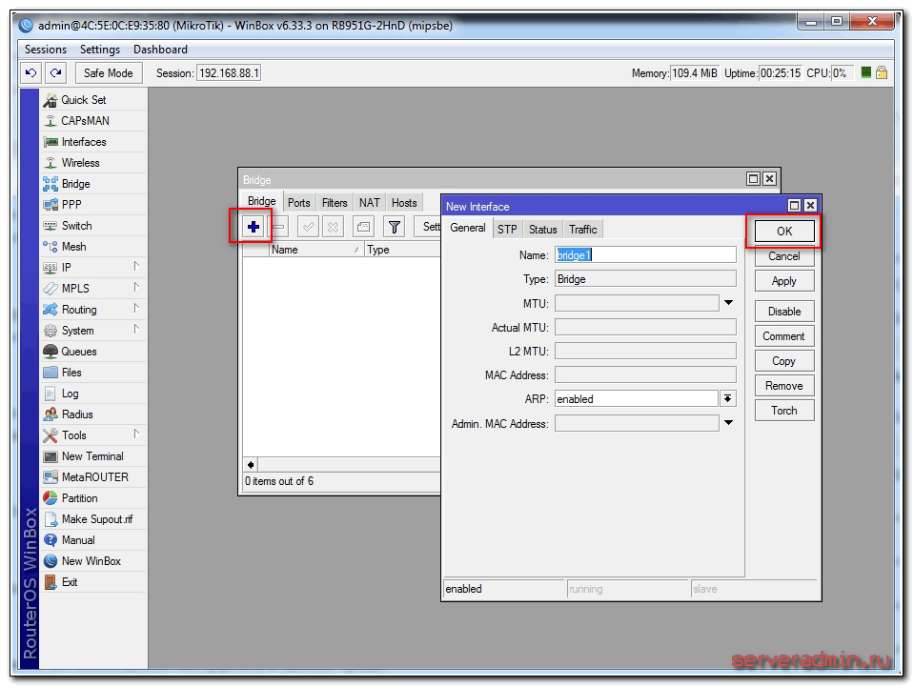Screen dimensions: 914x687
Task: Open the Ports tab in Bridge window
Action: tap(299, 203)
